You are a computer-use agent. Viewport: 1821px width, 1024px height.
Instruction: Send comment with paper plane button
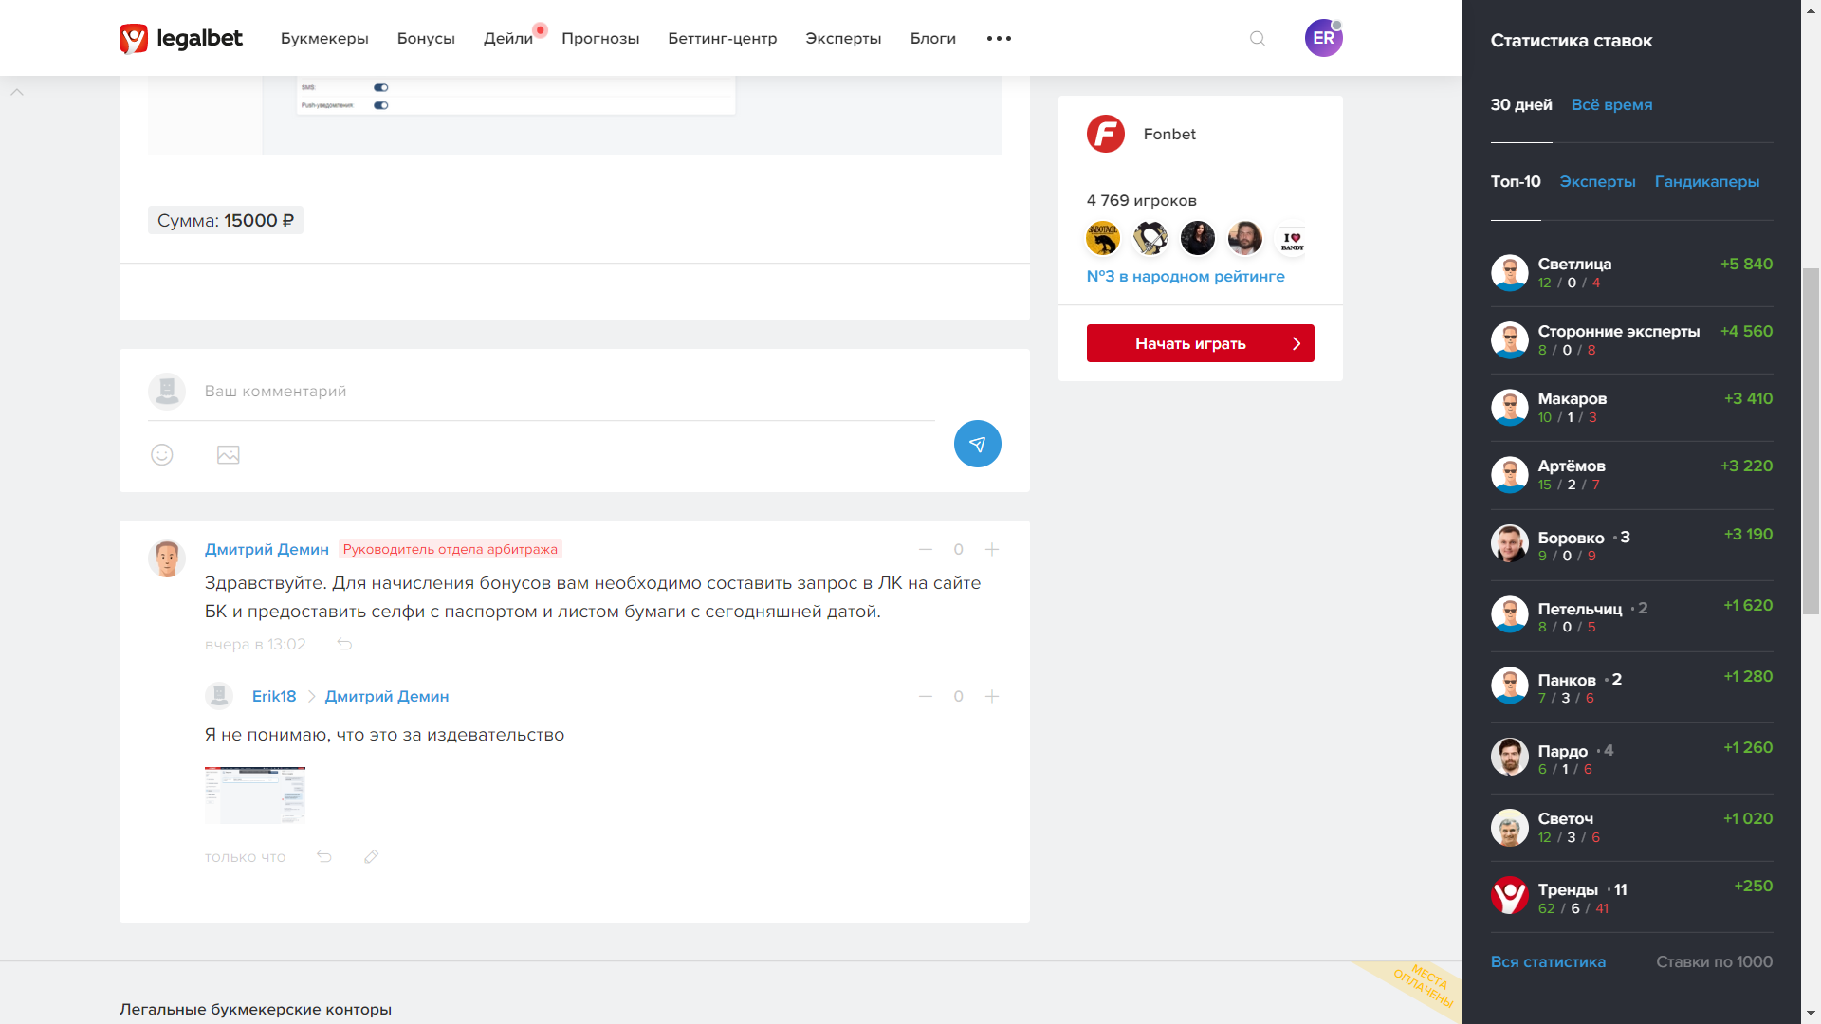tap(977, 444)
